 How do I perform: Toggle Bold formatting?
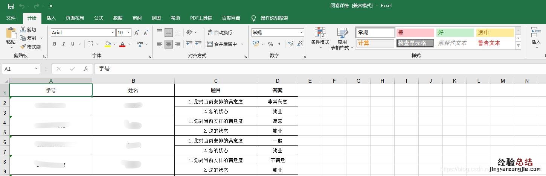(x=55, y=44)
